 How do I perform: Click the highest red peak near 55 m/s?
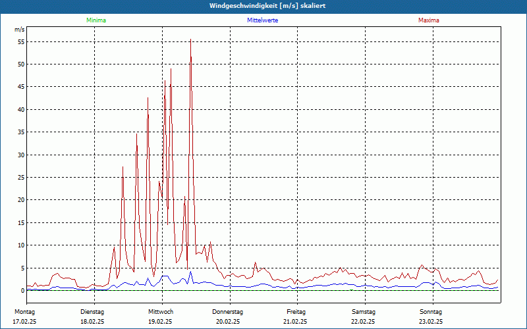(x=190, y=39)
